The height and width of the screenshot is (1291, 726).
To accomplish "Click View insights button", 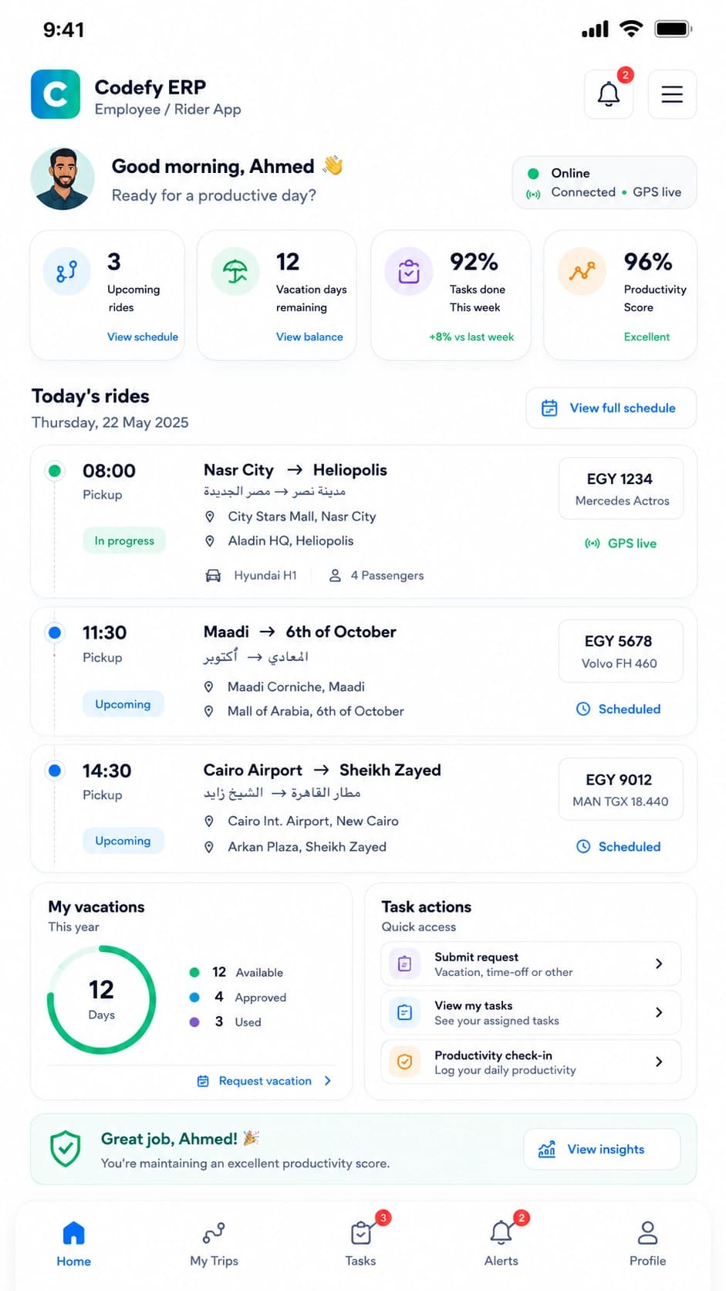I will pos(602,1149).
